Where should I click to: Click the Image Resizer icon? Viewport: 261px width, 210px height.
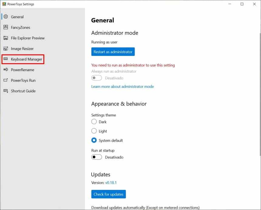coord(6,49)
